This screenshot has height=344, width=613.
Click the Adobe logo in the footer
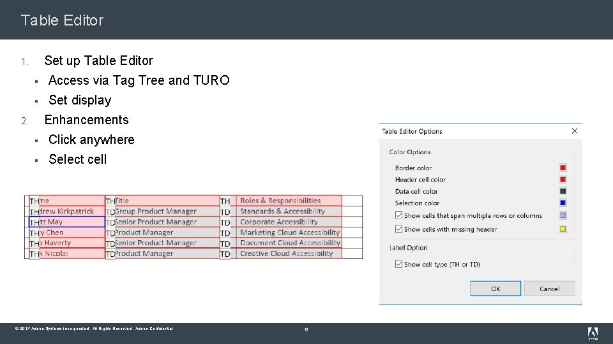coord(593,333)
